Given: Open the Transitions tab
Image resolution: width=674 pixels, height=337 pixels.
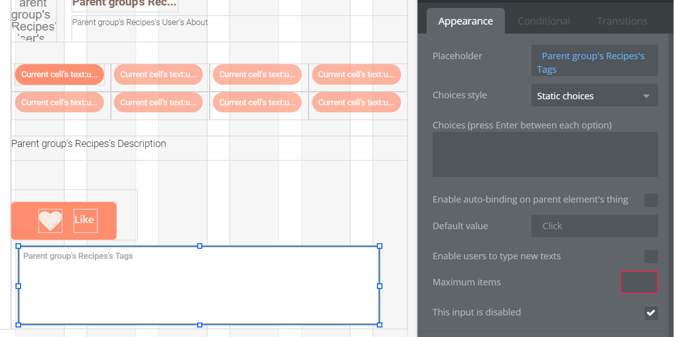Looking at the screenshot, I should pyautogui.click(x=622, y=21).
